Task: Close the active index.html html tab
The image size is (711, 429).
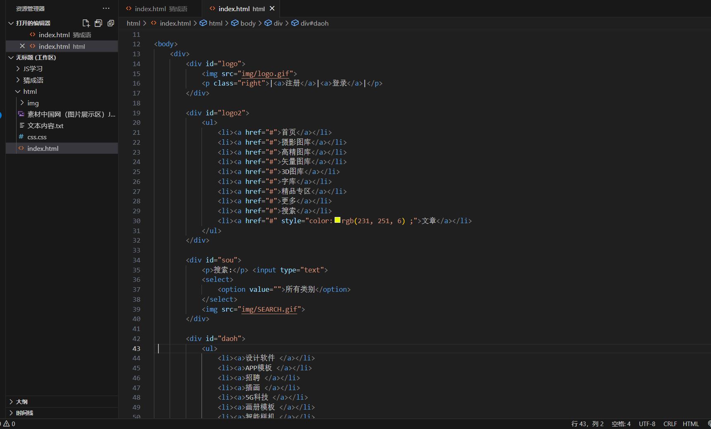Action: click(x=272, y=8)
